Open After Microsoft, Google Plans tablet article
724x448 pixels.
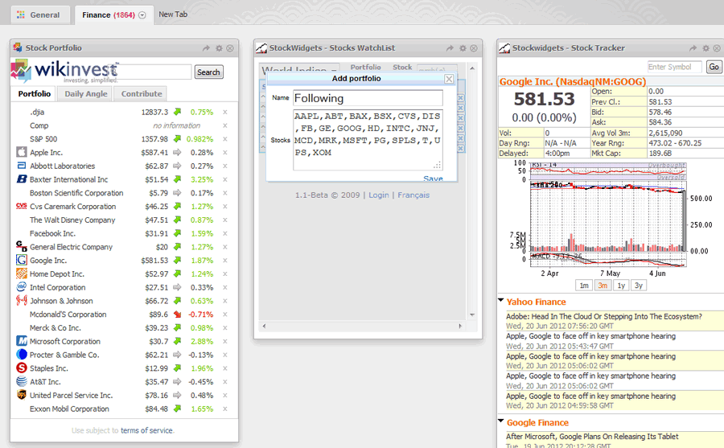[592, 437]
